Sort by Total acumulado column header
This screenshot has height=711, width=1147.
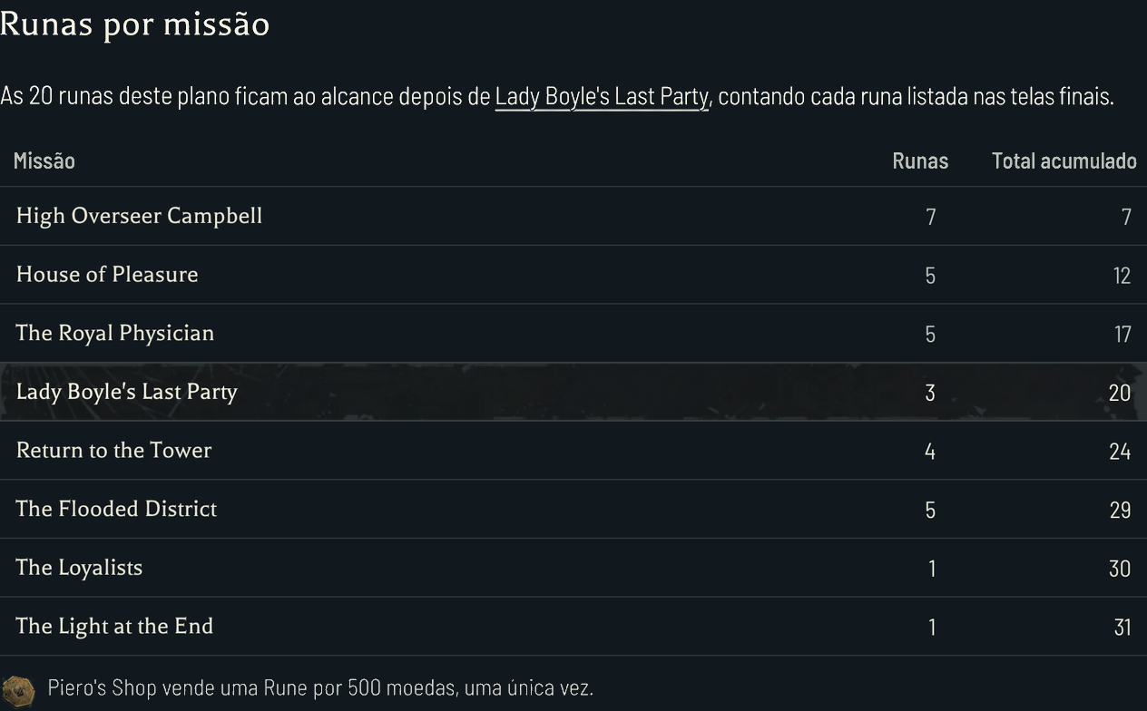(1064, 161)
